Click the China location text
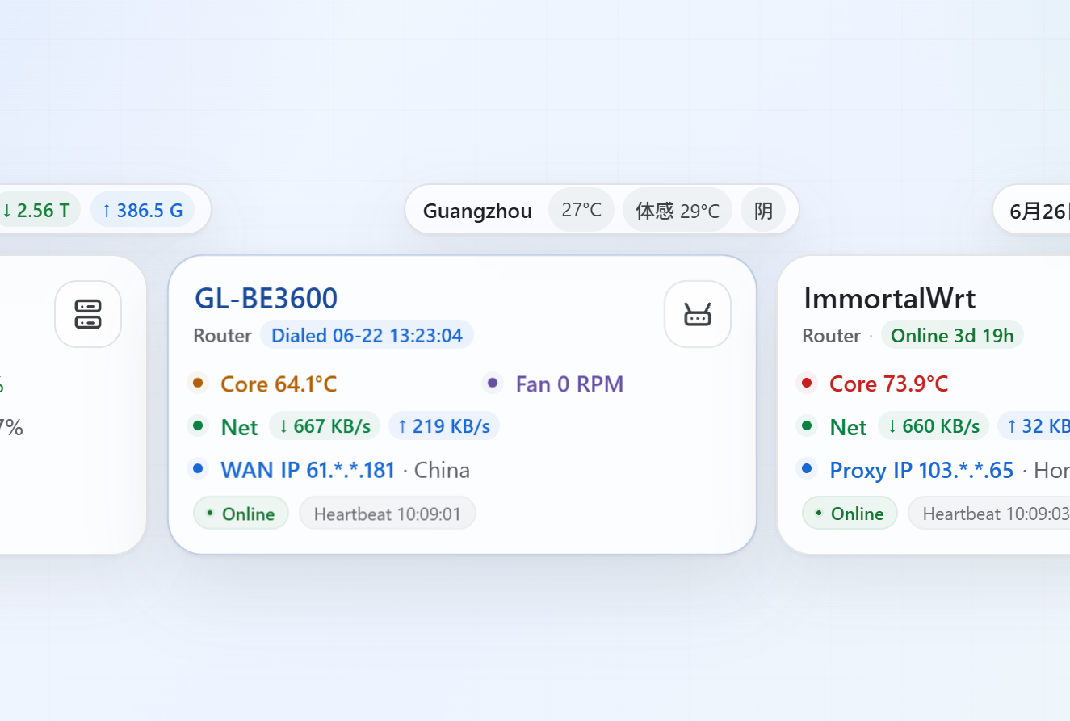The height and width of the screenshot is (721, 1070). click(442, 470)
